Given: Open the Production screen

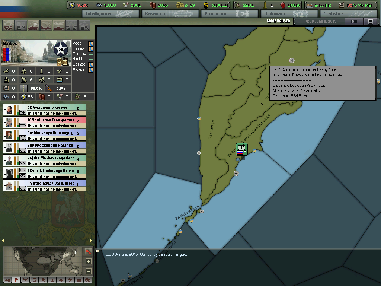Looking at the screenshot, I should pyautogui.click(x=229, y=13).
